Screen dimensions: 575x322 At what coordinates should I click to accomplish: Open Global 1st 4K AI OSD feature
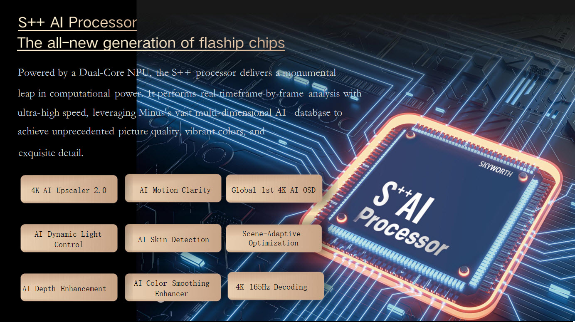[274, 190]
